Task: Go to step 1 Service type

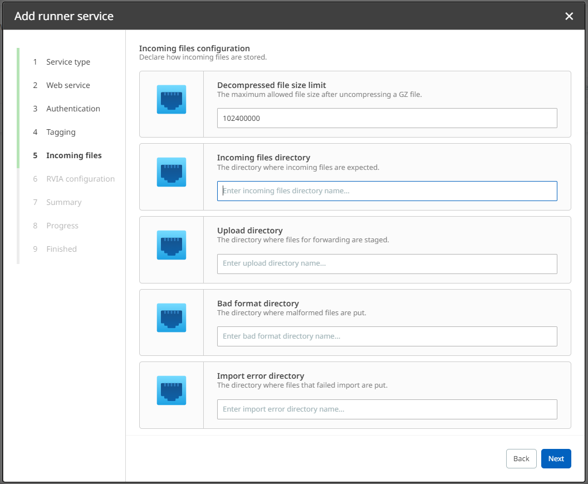Action: tap(61, 62)
